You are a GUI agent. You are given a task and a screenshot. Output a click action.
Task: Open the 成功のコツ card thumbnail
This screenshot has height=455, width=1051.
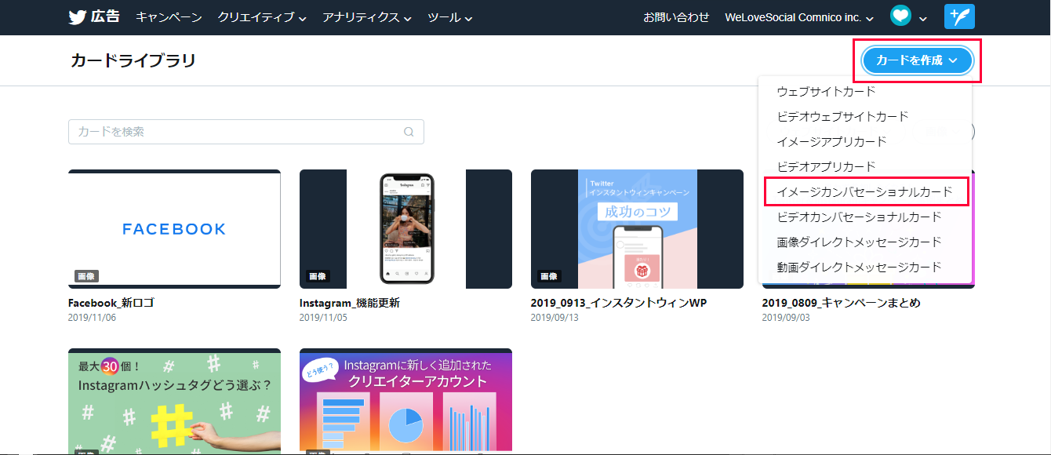tap(637, 229)
